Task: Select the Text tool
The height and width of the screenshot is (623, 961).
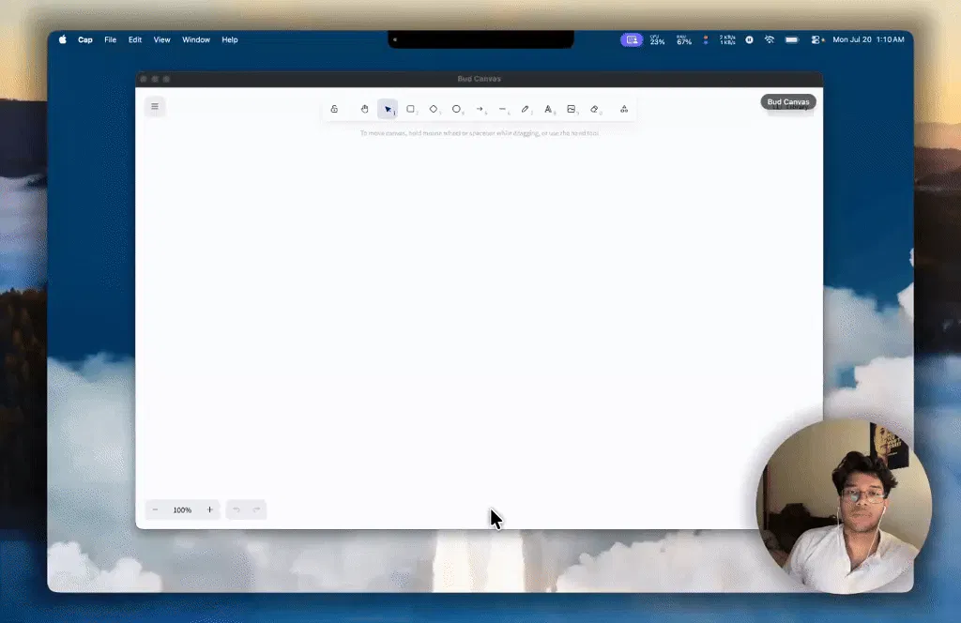Action: (x=548, y=109)
